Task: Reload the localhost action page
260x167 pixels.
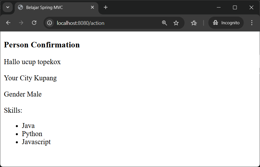Action: [34, 23]
